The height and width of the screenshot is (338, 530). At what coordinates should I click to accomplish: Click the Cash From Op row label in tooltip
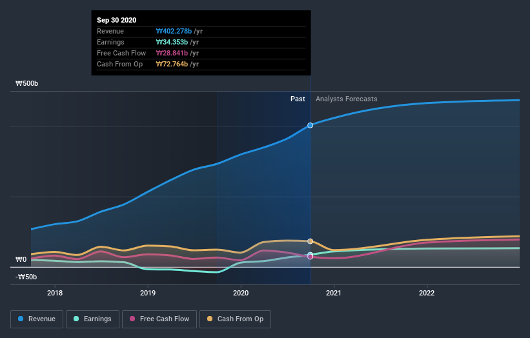[x=119, y=64]
